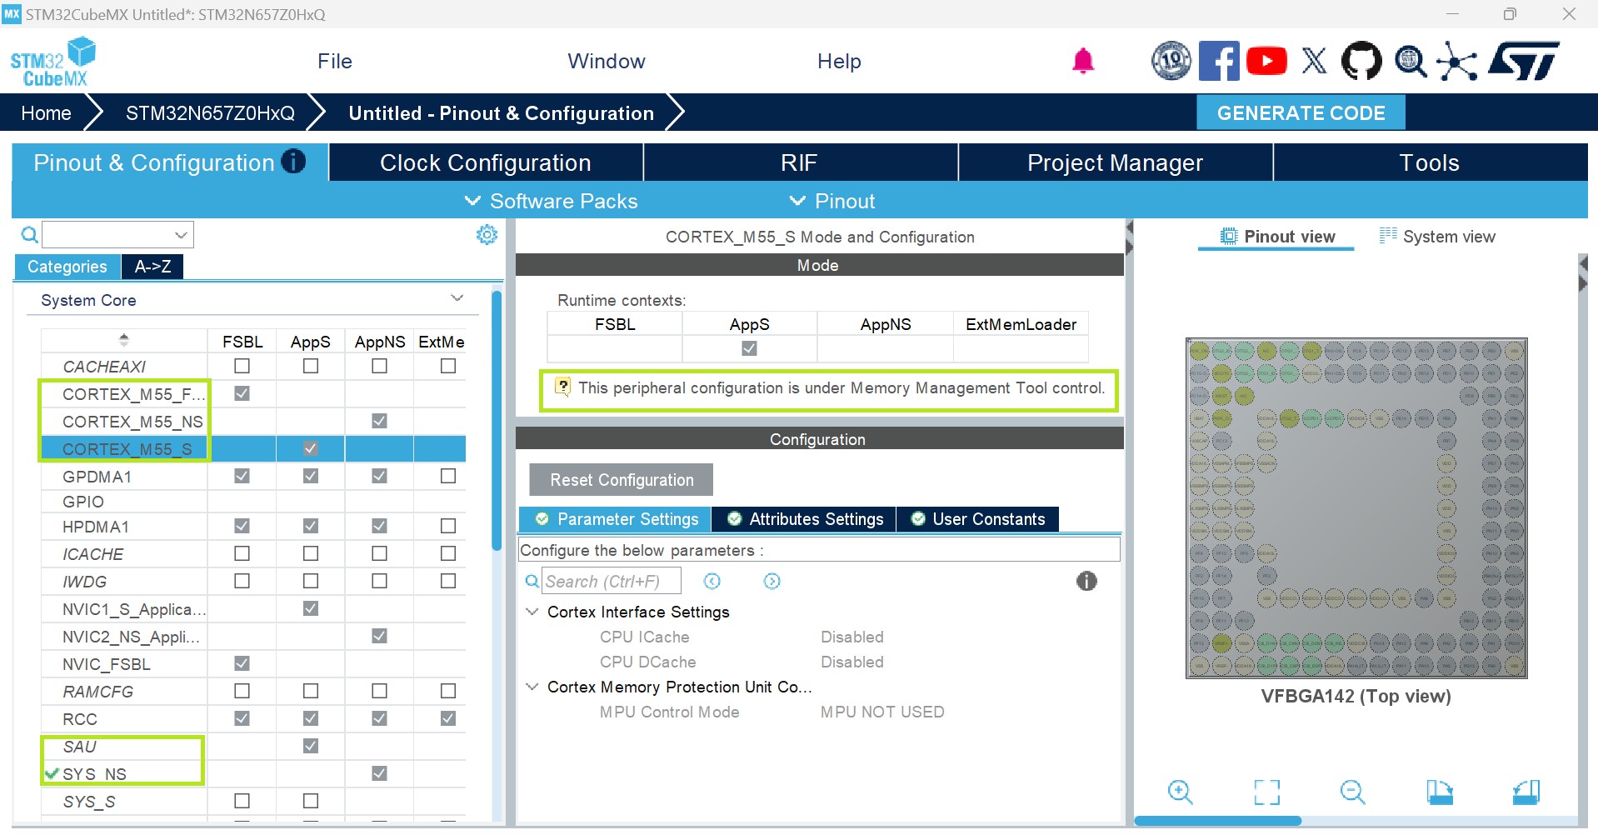The height and width of the screenshot is (835, 1598).
Task: Toggle HPDMA1 checkbox in FSBL column
Action: pos(242,526)
